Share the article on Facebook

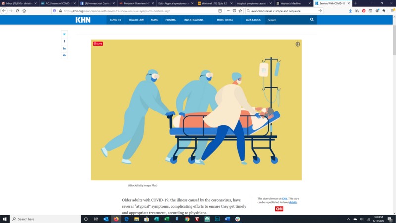tap(64, 41)
